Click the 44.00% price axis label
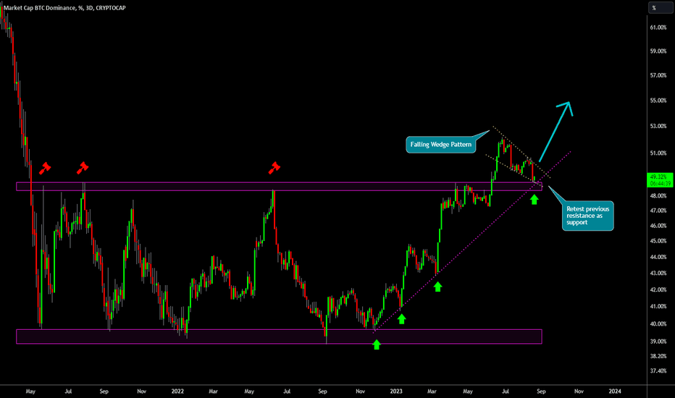675x398 pixels. tap(658, 258)
